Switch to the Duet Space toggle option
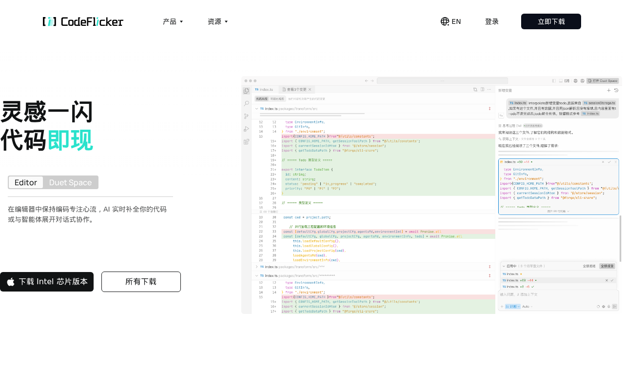Viewport: 624px width, 390px height. [71, 182]
